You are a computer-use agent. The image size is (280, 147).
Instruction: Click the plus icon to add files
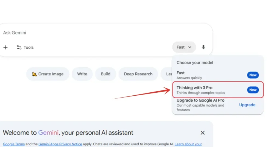coord(5,48)
